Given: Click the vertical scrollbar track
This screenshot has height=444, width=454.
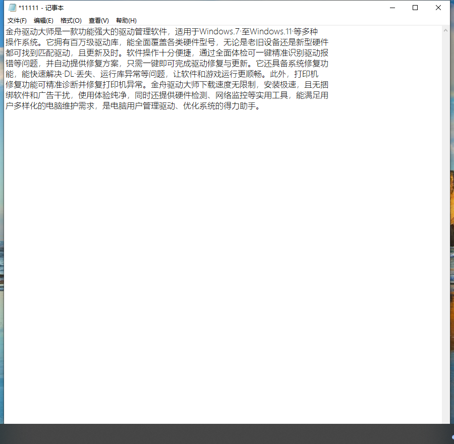Looking at the screenshot, I should (x=445, y=227).
